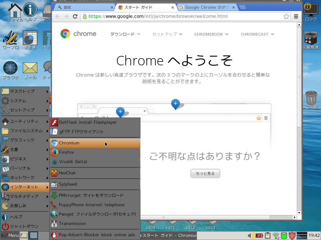This screenshot has width=321, height=240.
Task: Expand the ユーティリティ menu category
Action: [25, 122]
